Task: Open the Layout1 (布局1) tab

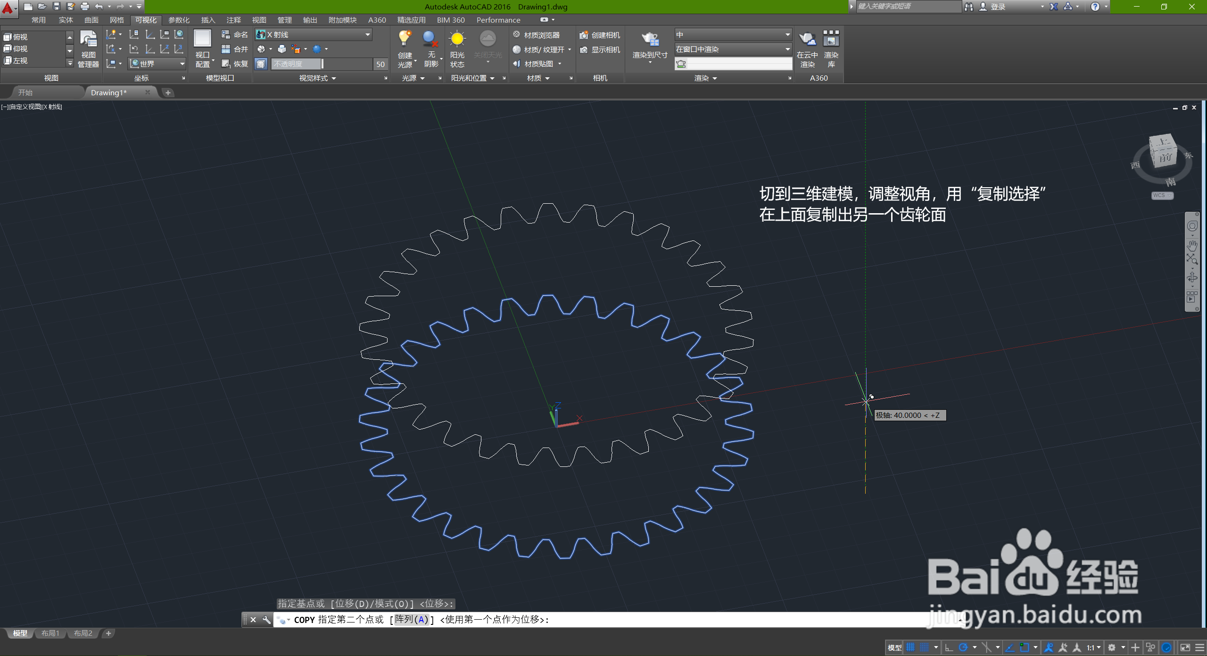Action: [50, 633]
